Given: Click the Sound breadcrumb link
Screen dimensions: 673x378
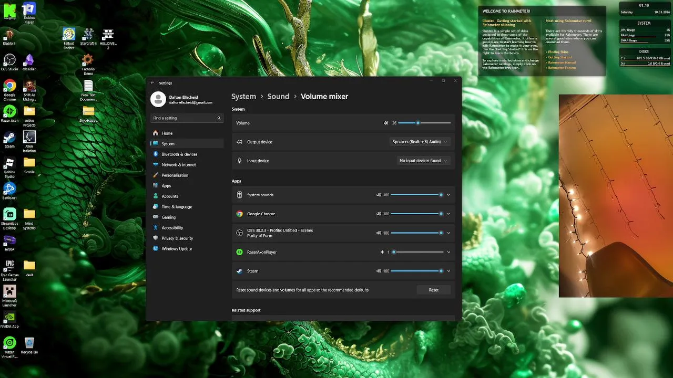Looking at the screenshot, I should [x=278, y=97].
